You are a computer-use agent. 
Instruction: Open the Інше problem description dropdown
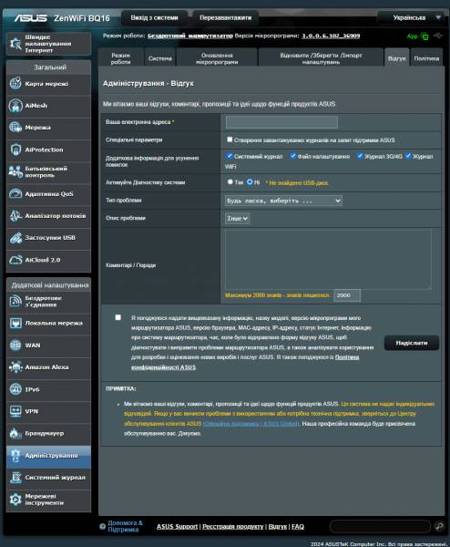(x=237, y=219)
